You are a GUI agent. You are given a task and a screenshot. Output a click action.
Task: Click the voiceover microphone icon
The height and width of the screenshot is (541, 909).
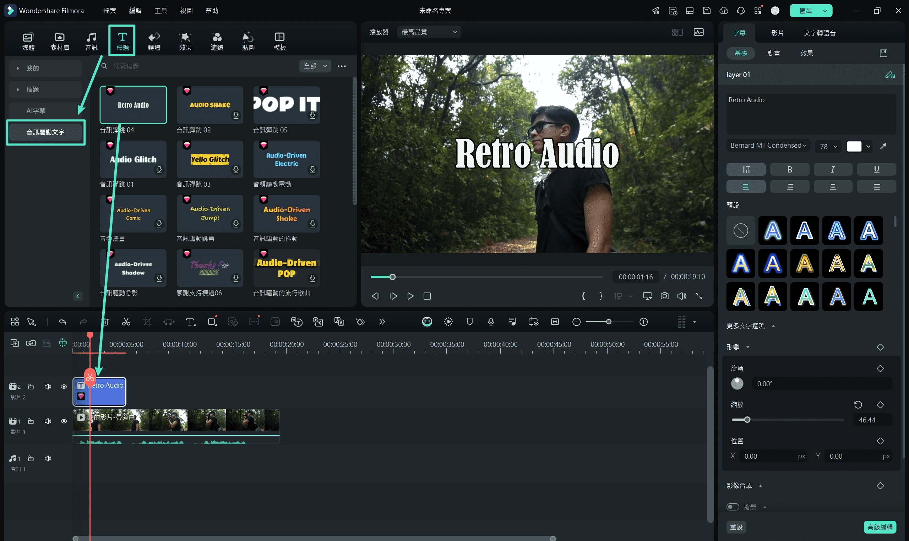click(x=491, y=322)
